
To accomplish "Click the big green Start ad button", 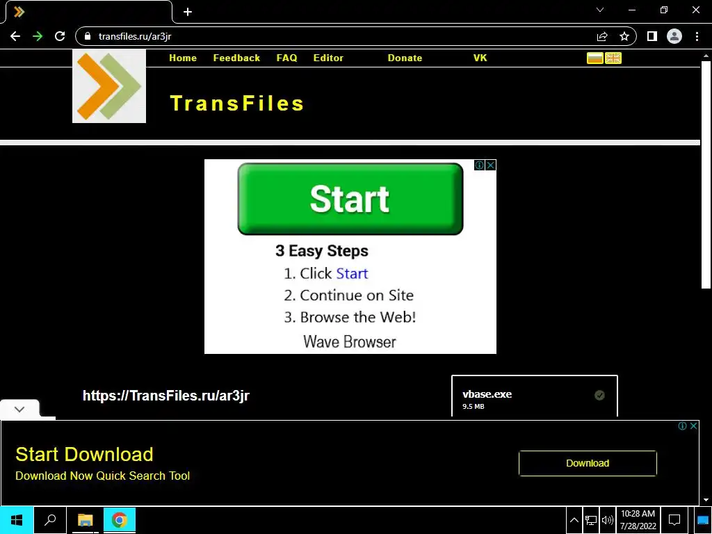I will [350, 199].
